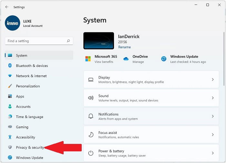Click the Personalization paintbrush icon
The height and width of the screenshot is (163, 226).
(10, 86)
